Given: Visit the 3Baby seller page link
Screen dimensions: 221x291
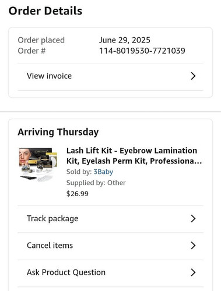Looking at the screenshot, I should [x=103, y=172].
